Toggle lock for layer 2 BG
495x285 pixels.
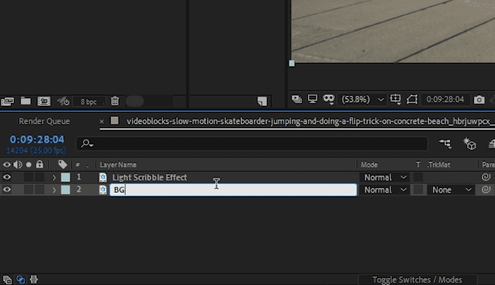point(40,189)
